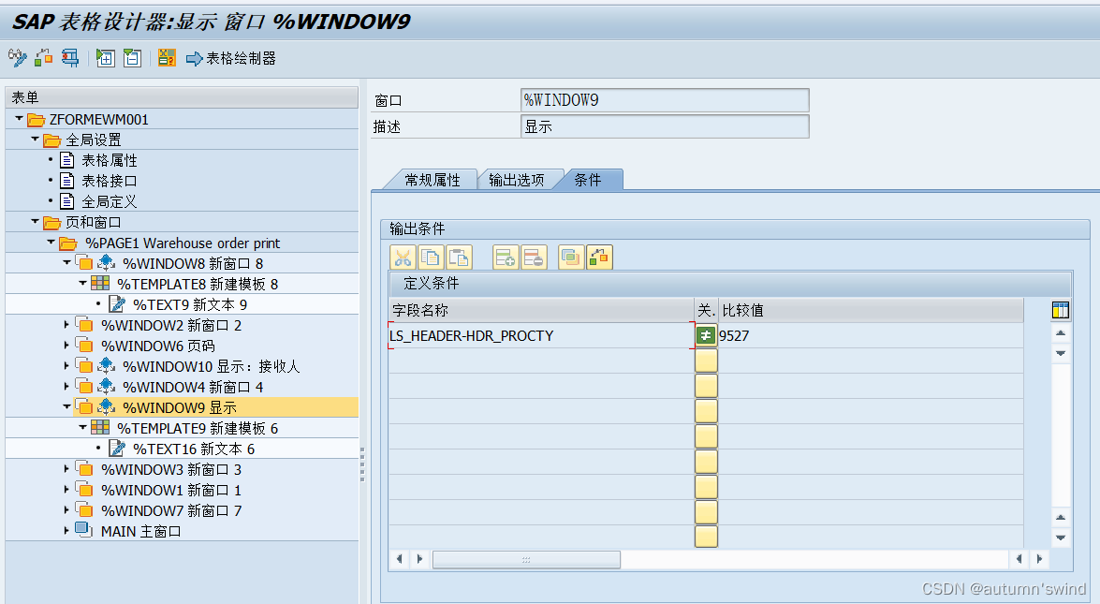Toggle display/change mode with glasses-pencil icon
This screenshot has width=1100, height=604.
pos(18,57)
